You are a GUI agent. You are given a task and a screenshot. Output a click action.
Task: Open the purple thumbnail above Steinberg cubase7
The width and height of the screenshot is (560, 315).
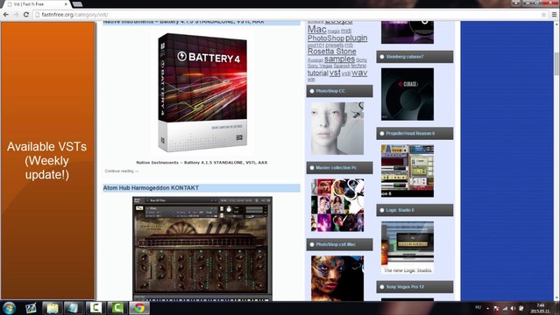[x=408, y=32]
